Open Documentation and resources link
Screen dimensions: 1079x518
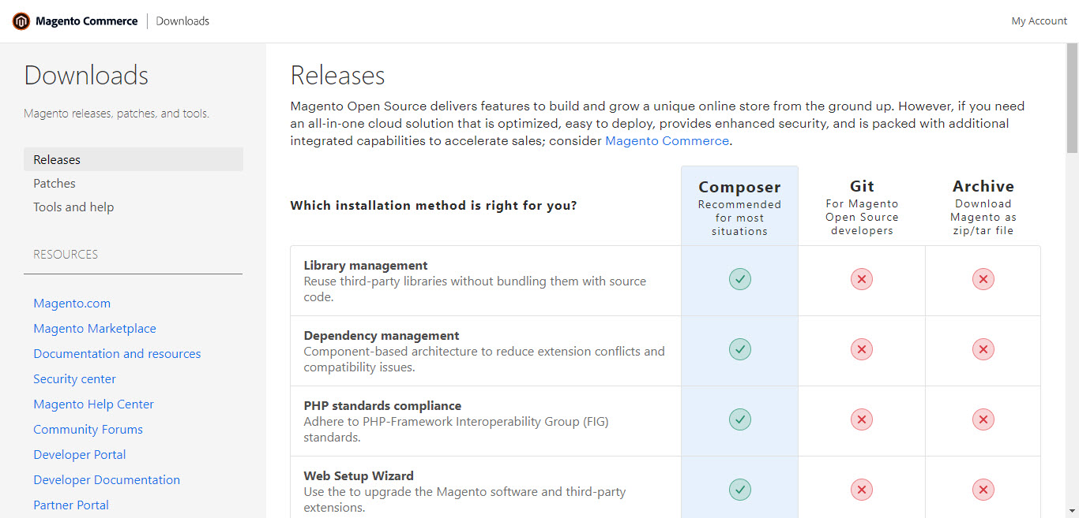pos(117,354)
